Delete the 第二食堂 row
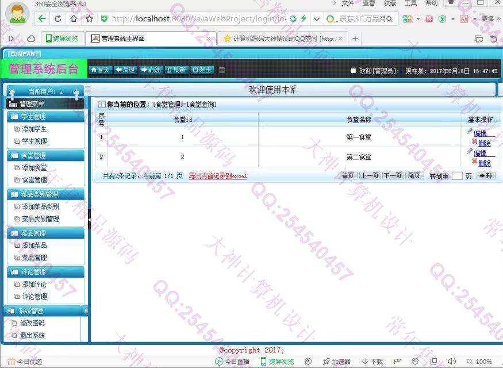 point(485,163)
